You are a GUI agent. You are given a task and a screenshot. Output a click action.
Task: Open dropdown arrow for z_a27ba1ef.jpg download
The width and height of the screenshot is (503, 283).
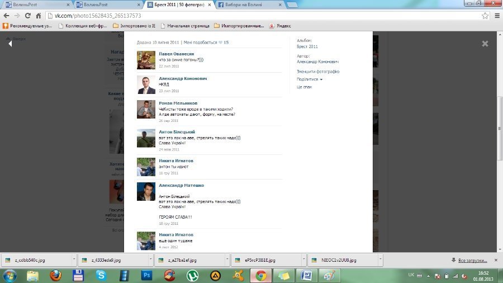point(227,260)
